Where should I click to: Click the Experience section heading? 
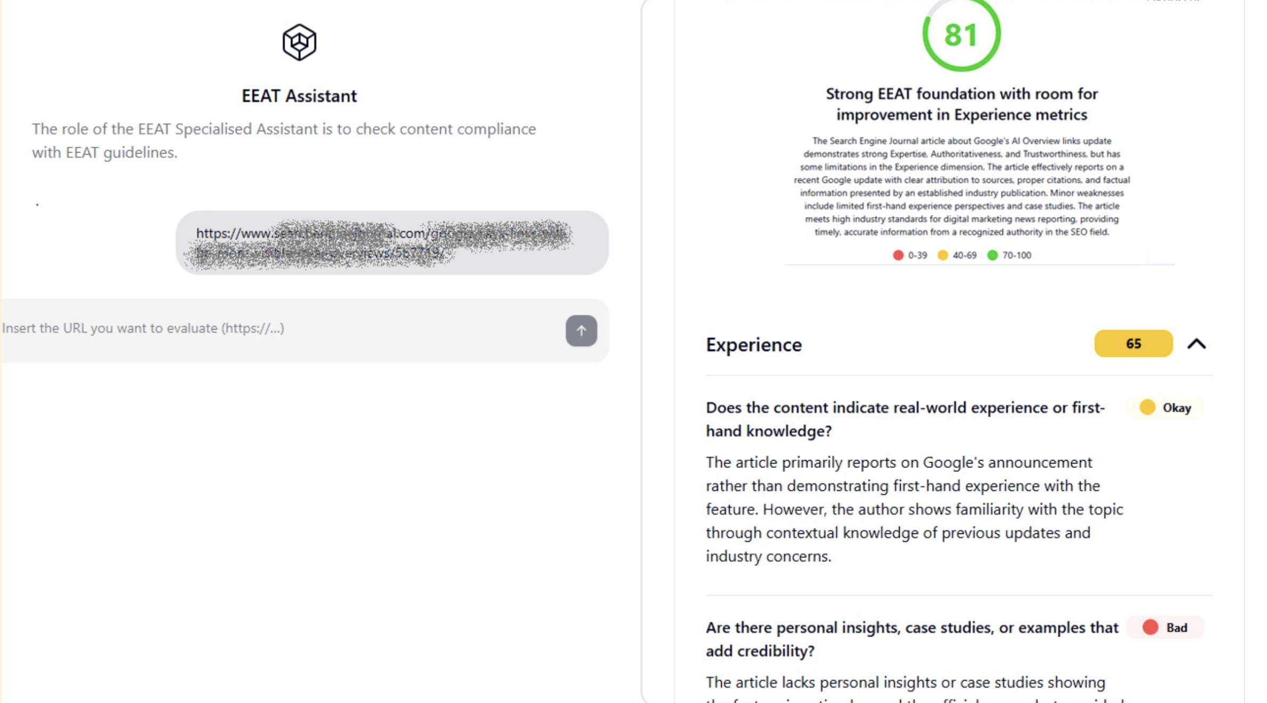point(754,345)
